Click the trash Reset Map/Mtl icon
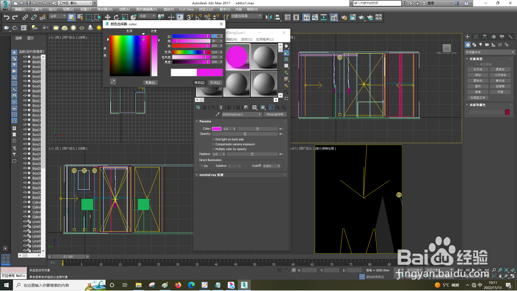This screenshot has height=291, width=517. pyautogui.click(x=221, y=107)
